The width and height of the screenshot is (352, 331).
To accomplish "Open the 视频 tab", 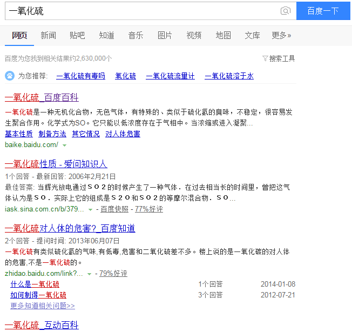I will click(194, 35).
